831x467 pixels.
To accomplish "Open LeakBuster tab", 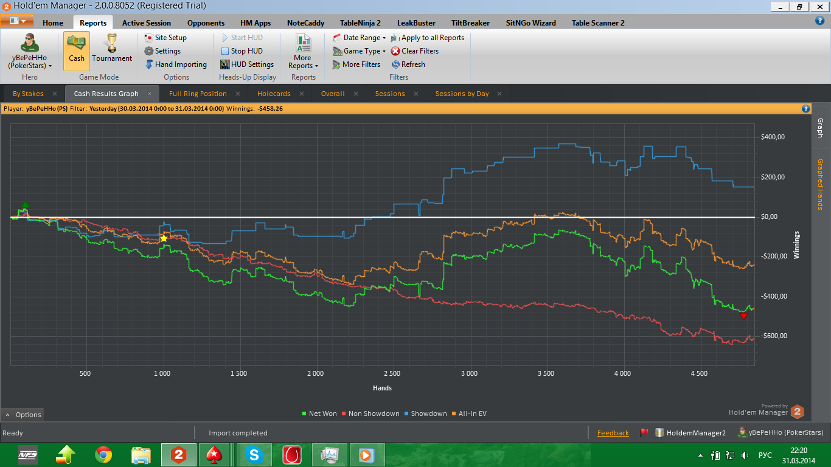I will click(417, 23).
